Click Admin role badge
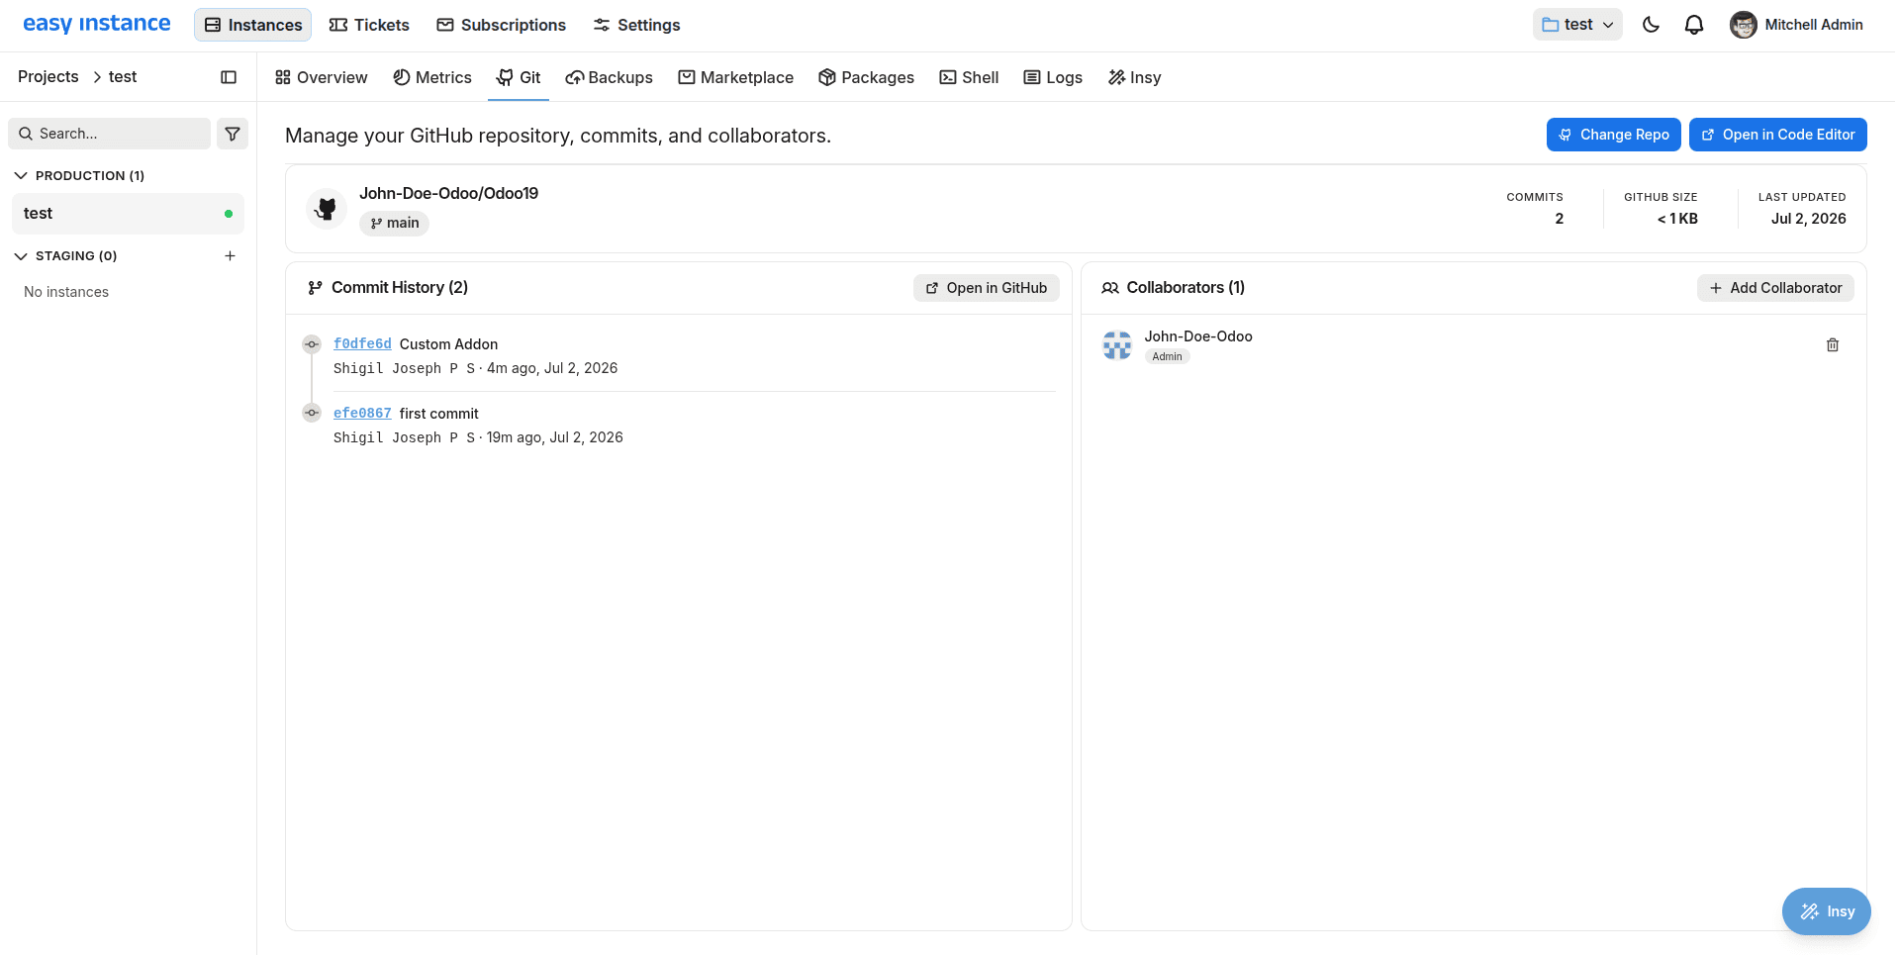1900x955 pixels. [1167, 356]
